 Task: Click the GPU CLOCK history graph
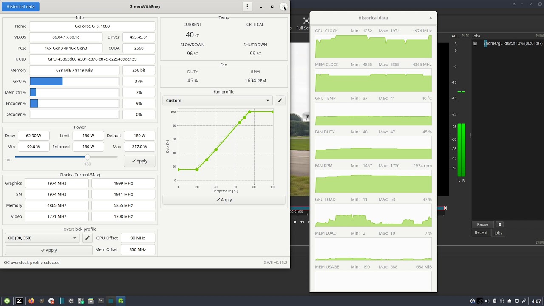373,46
